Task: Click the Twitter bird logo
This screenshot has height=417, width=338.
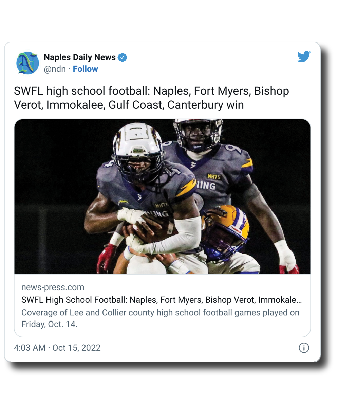Action: [x=304, y=56]
